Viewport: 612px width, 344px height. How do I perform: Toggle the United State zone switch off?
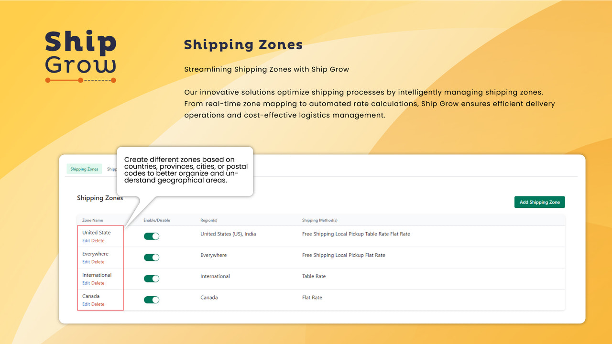[152, 236]
